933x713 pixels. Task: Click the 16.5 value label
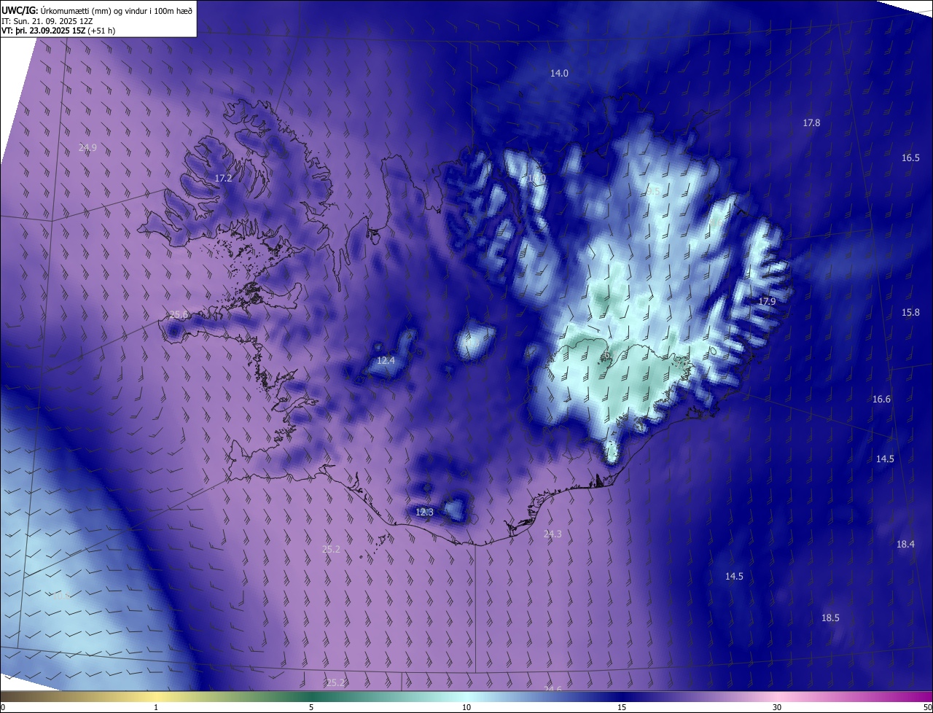coord(910,158)
